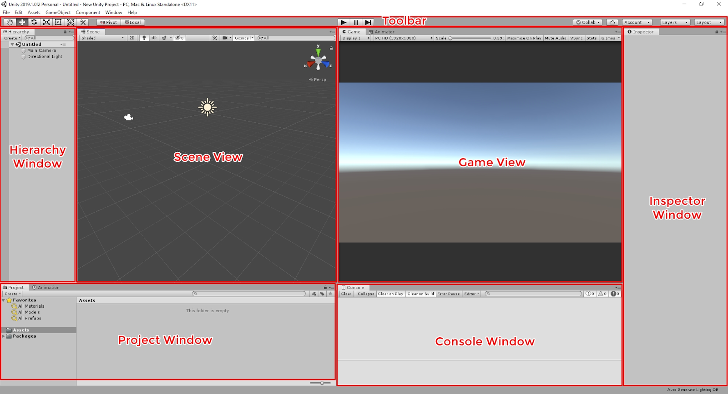728x394 pixels.
Task: Open the Layout dropdown
Action: pyautogui.click(x=709, y=22)
